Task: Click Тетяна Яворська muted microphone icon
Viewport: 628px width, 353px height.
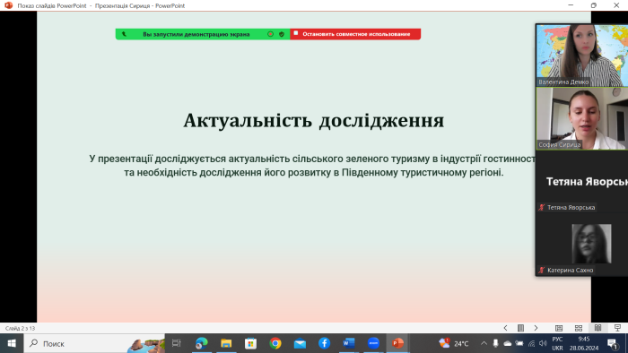Action: [542, 207]
